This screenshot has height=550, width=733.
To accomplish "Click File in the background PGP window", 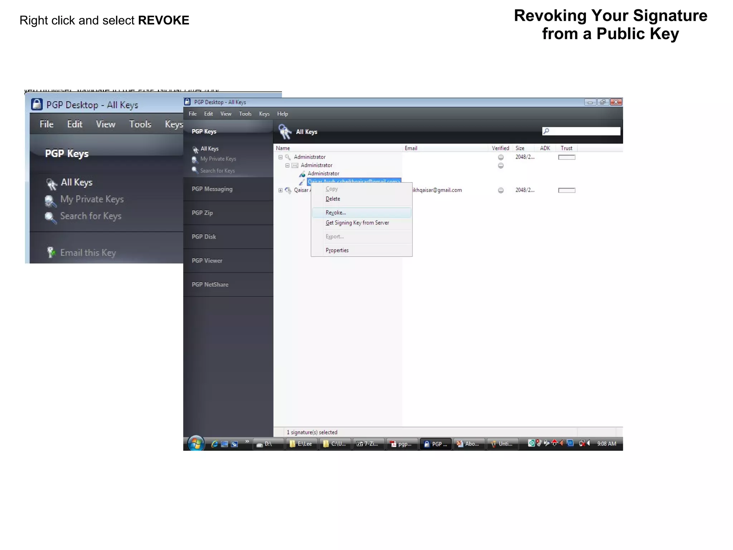I will [x=47, y=124].
